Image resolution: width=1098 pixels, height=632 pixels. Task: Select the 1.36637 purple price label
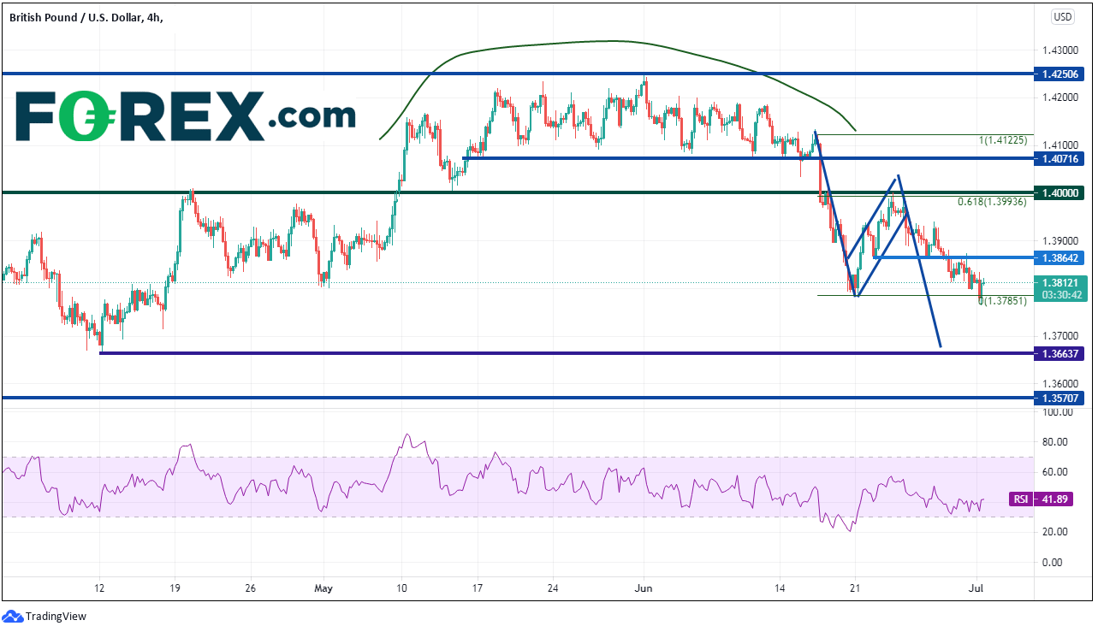(1059, 353)
